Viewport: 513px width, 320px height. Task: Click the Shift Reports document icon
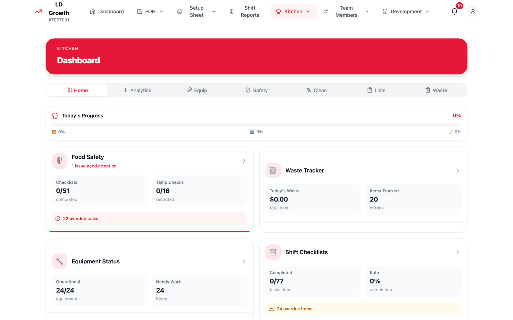(x=231, y=12)
